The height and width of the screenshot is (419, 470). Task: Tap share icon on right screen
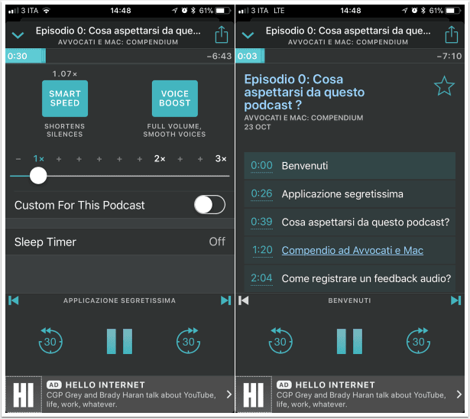click(x=452, y=35)
